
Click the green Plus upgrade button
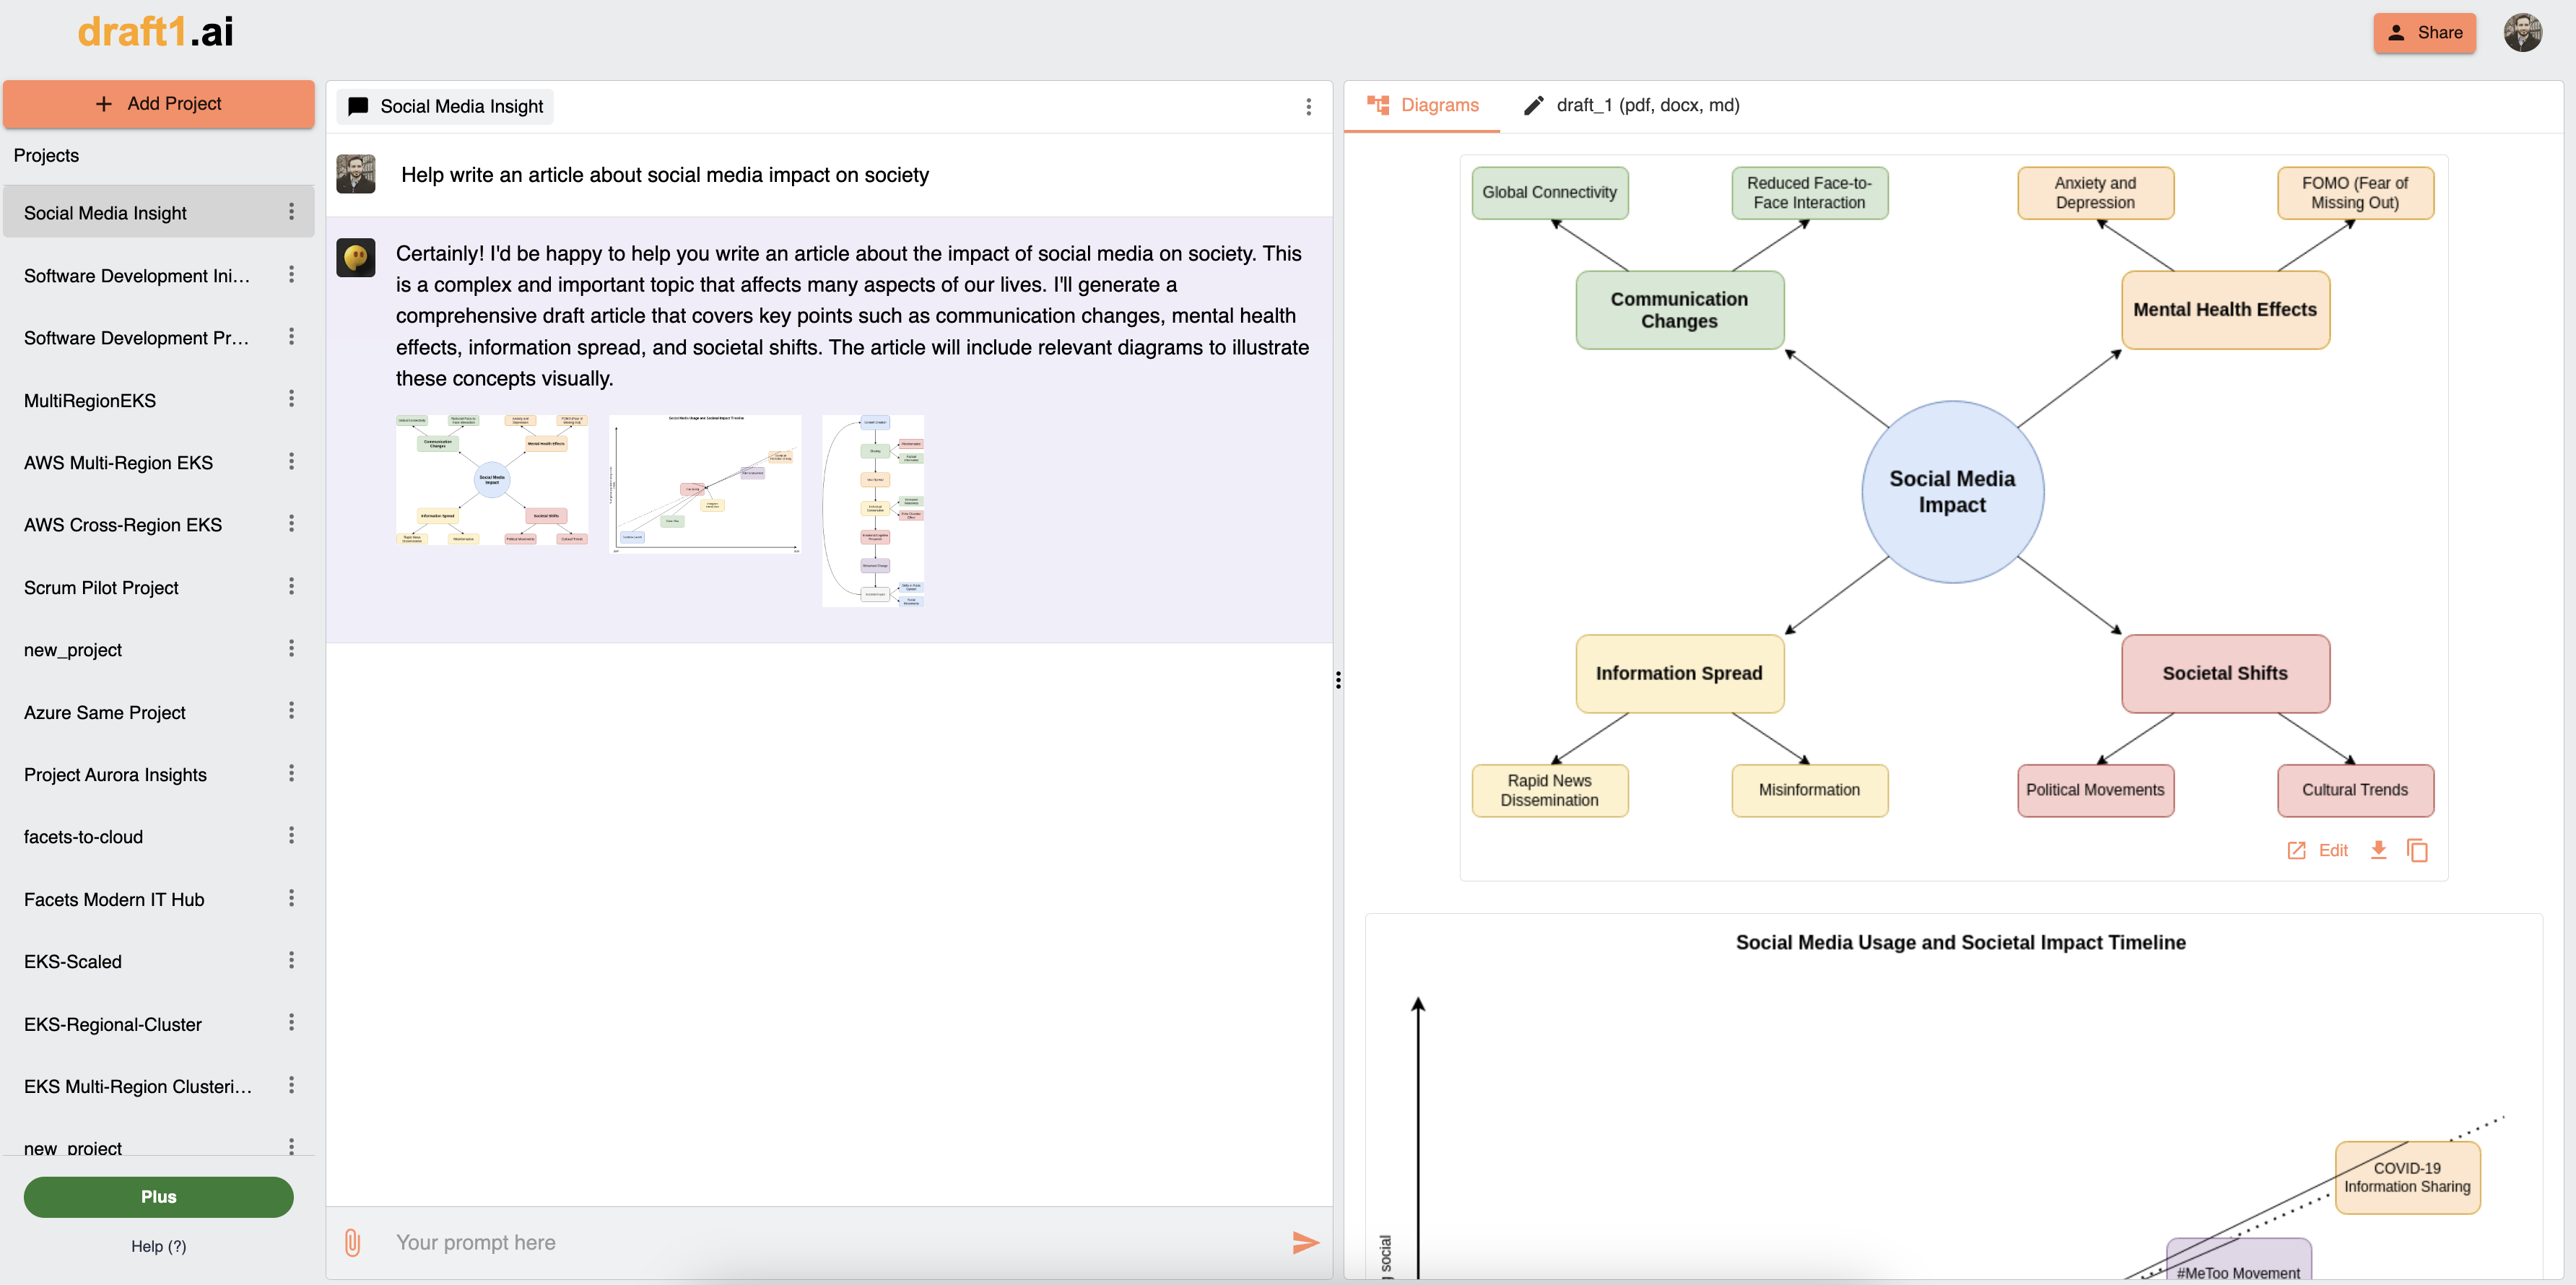pyautogui.click(x=158, y=1196)
